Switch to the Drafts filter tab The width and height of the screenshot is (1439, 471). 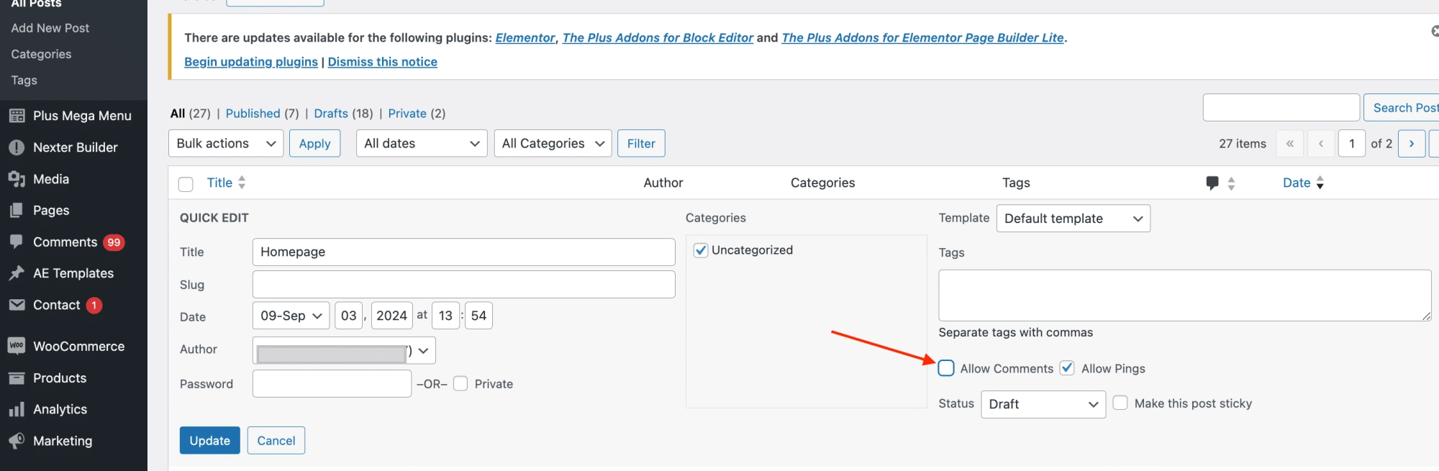[x=331, y=114]
